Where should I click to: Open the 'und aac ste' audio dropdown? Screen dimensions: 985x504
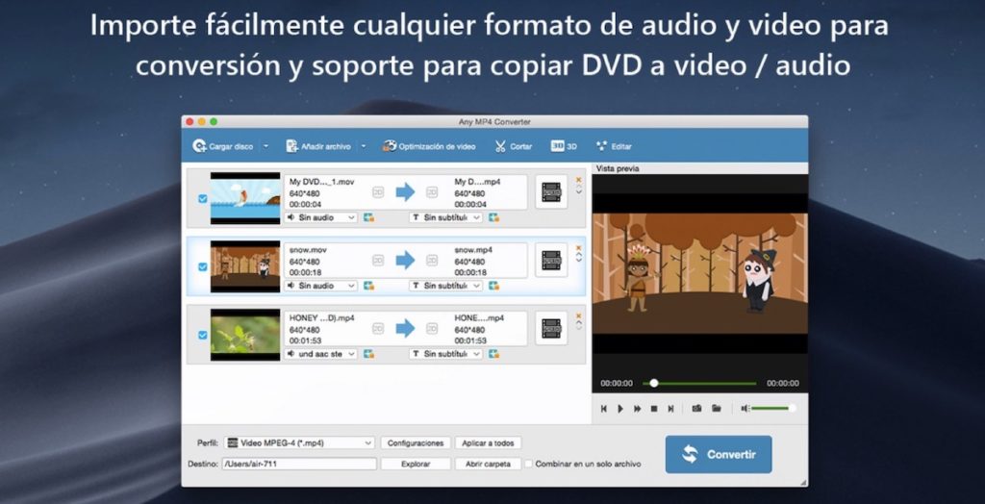pyautogui.click(x=321, y=354)
